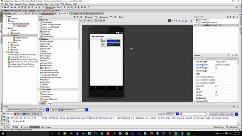Viewport: 242px width, 136px height.
Task: Open the Log level Verbose dropdown
Action: [177, 114]
